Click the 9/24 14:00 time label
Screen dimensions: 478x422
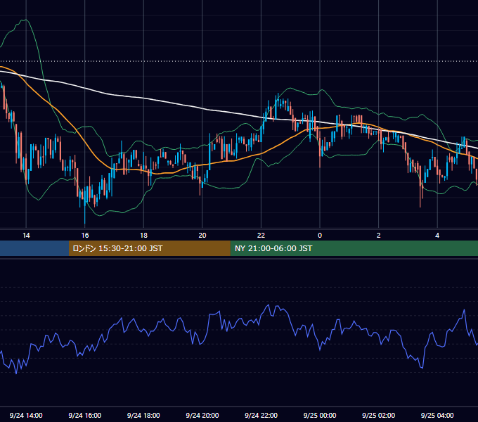[26, 415]
